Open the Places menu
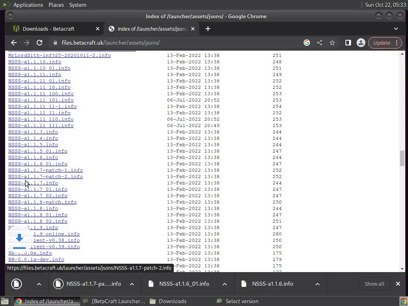Screen dimensions: 408x306 pyautogui.click(x=56, y=5)
